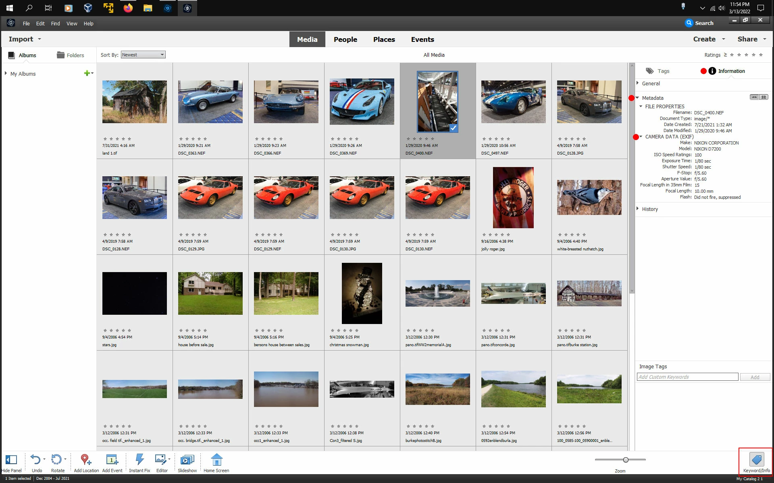Click the Add Custom Keywords field
Screen dimensions: 774x483
pyautogui.click(x=687, y=377)
